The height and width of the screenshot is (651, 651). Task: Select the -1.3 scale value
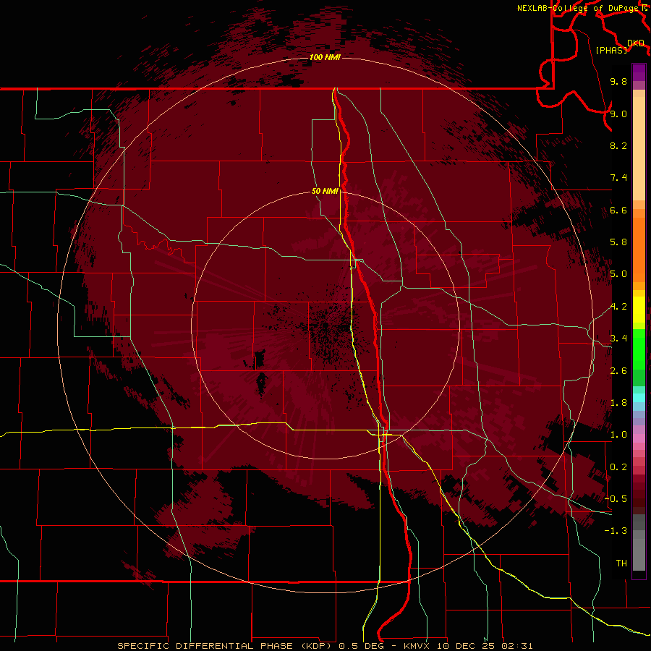[x=616, y=531]
